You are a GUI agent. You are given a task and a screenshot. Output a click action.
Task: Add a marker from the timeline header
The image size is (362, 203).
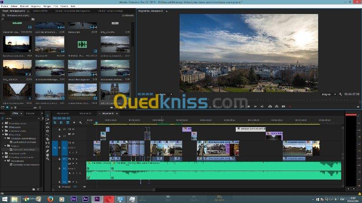(x=74, y=123)
